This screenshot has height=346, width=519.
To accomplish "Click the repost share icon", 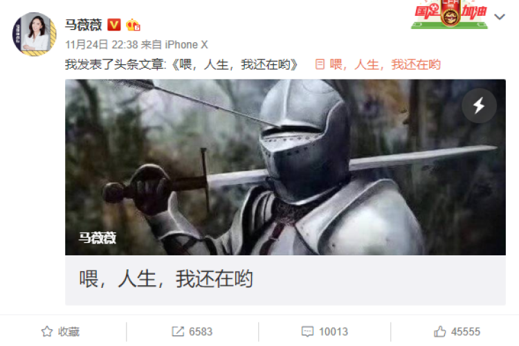I will point(178,331).
